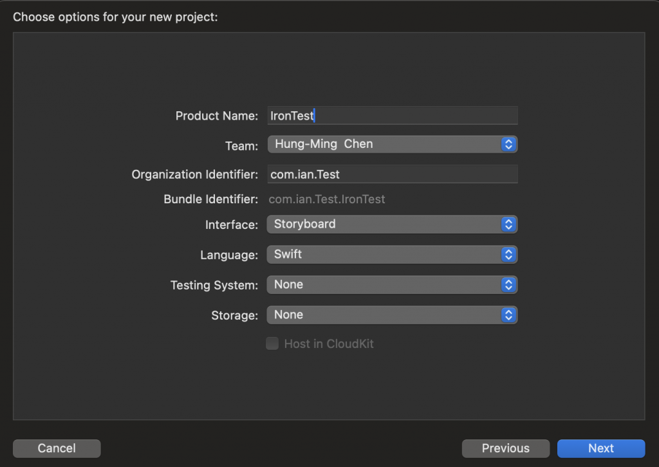
Task: Click the blue chevron beside Storyboard
Action: 508,224
